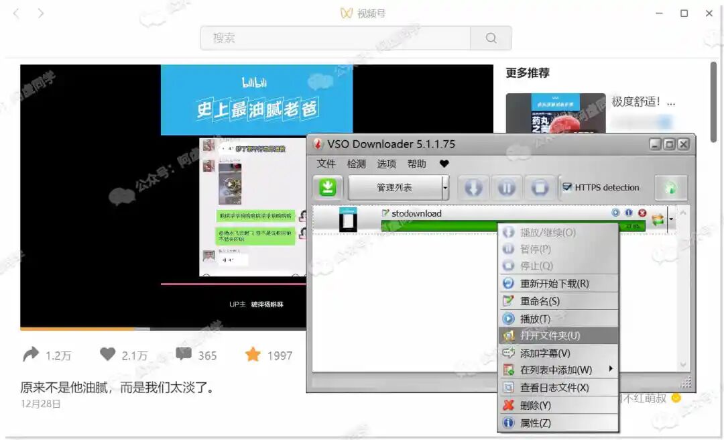Click the convert arrows icon on stodownload row
This screenshot has width=724, height=440.
[658, 219]
